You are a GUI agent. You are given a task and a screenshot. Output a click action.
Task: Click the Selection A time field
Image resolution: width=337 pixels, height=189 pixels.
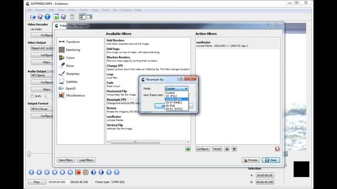264,175
